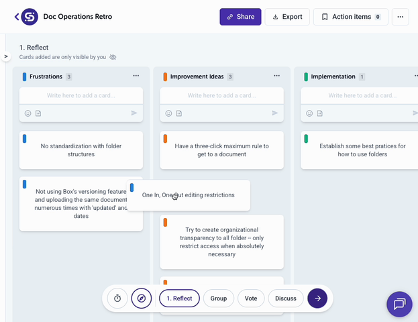Click the note icon in Implementation input

click(320, 113)
